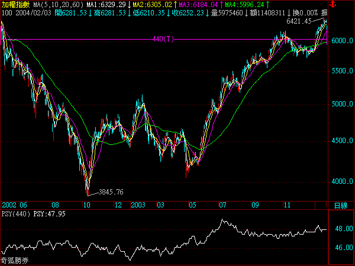The height and width of the screenshot is (266, 355).
Task: Click the closing price 收6252.23
Action: (188, 13)
